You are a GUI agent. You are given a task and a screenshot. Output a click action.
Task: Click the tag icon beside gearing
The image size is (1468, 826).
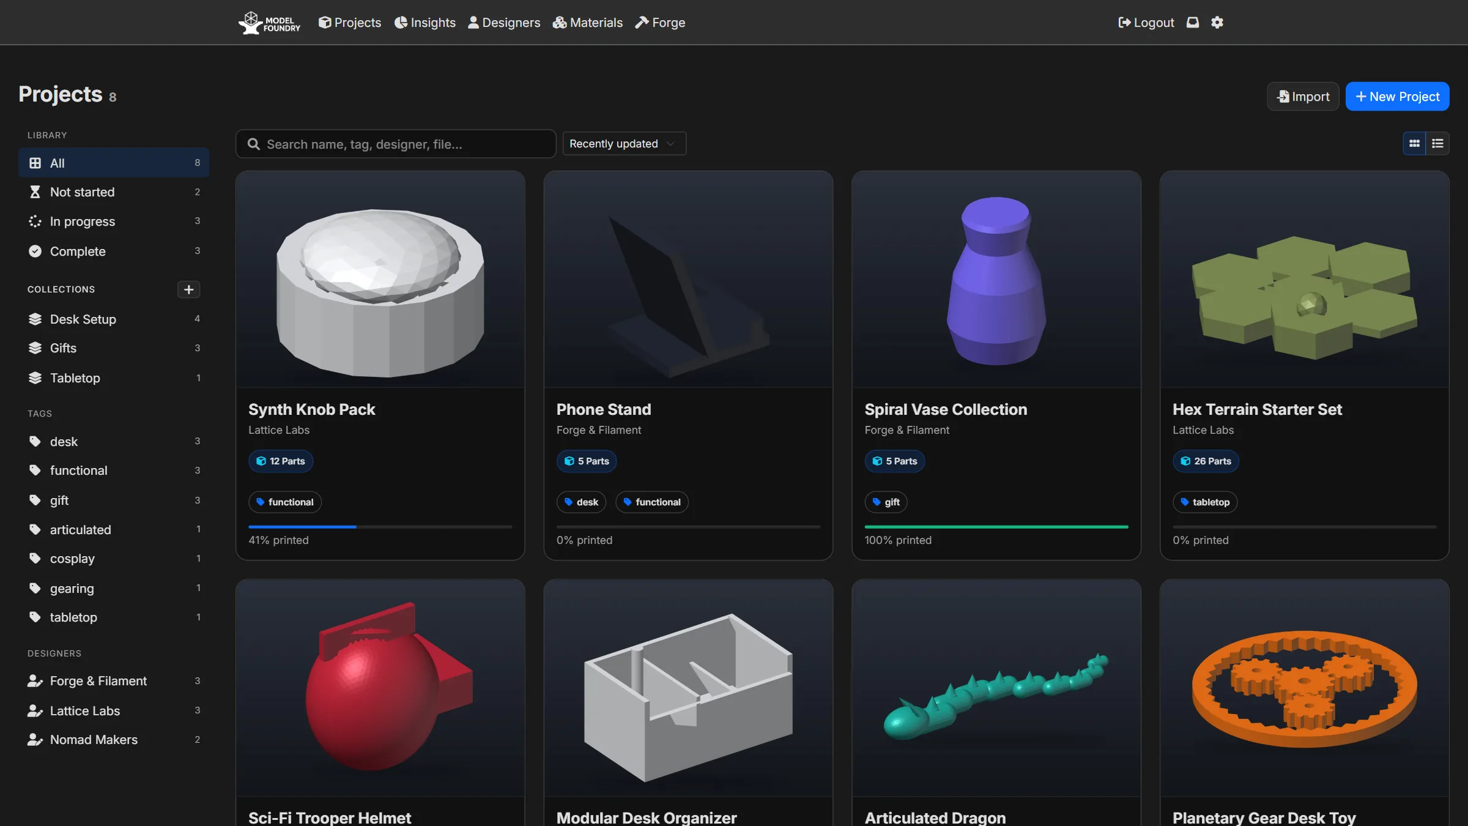tap(35, 589)
